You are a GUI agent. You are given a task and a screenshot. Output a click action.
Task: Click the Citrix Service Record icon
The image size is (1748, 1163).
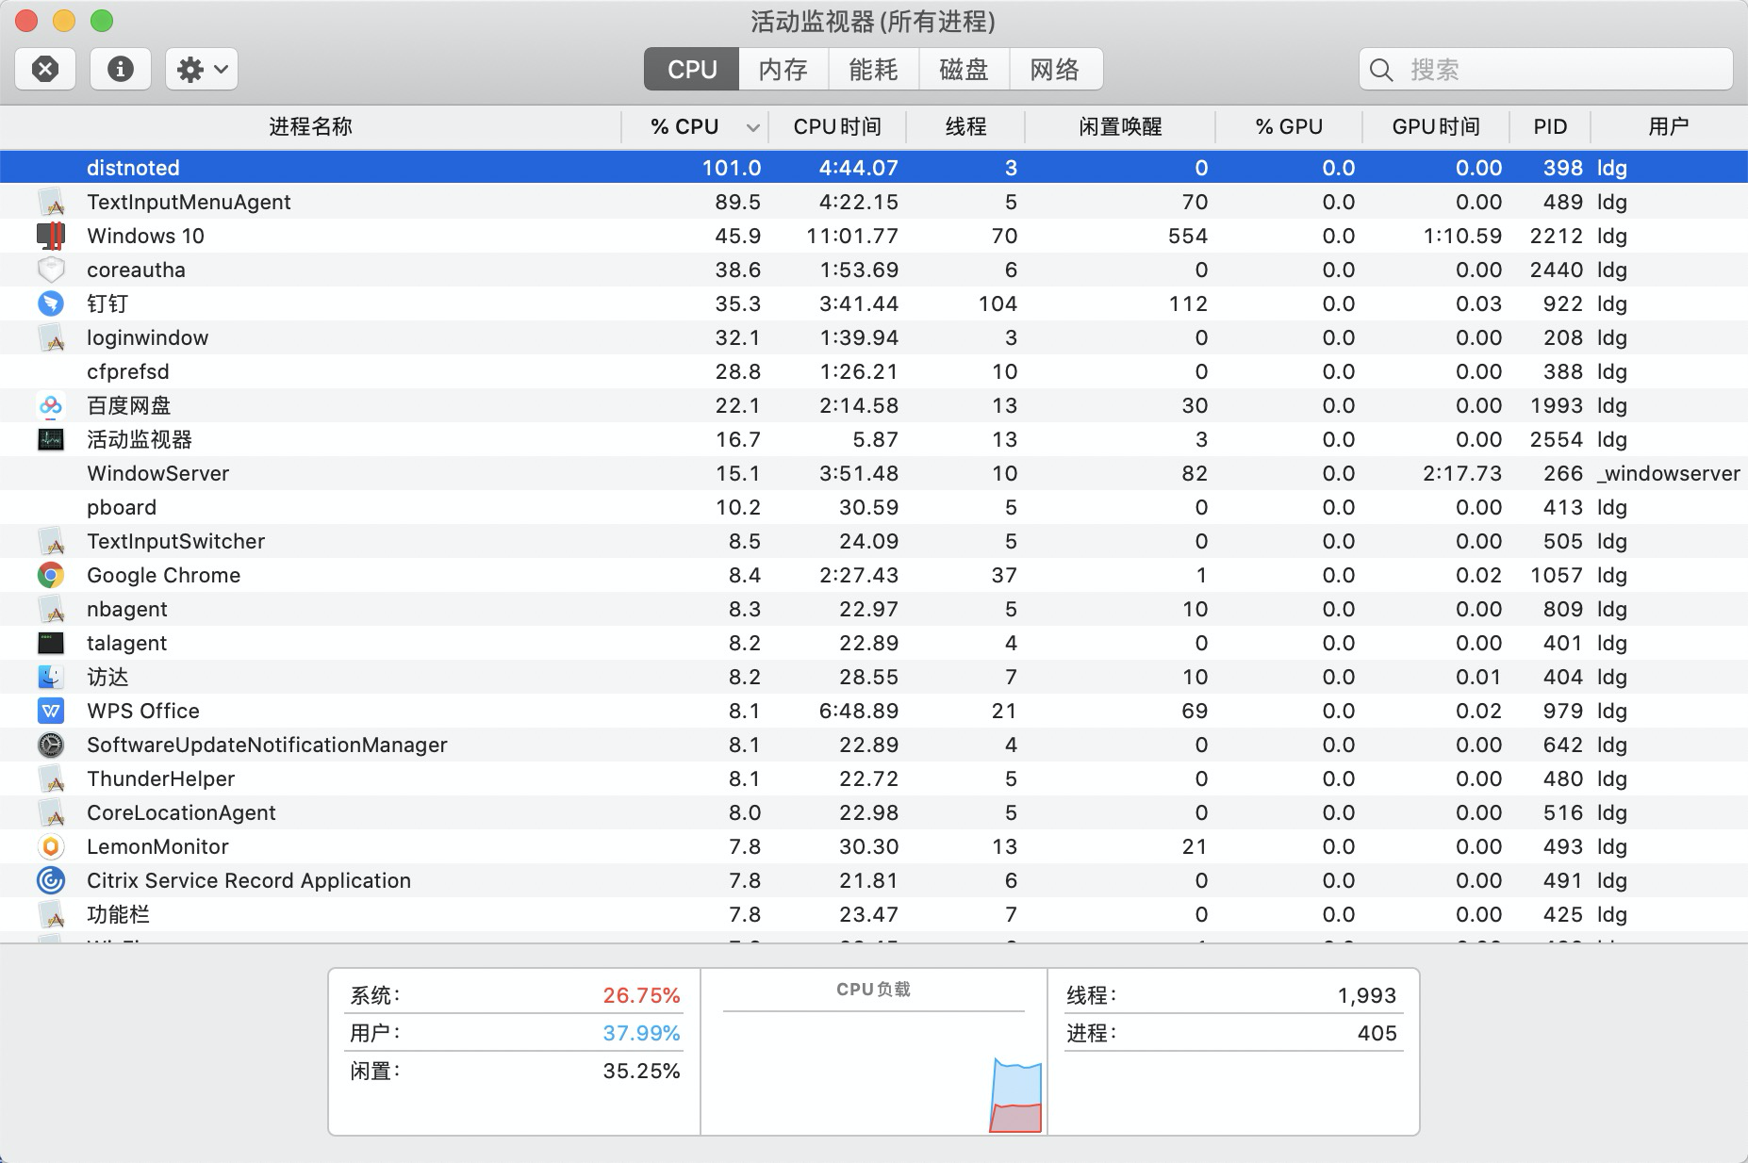coord(51,880)
